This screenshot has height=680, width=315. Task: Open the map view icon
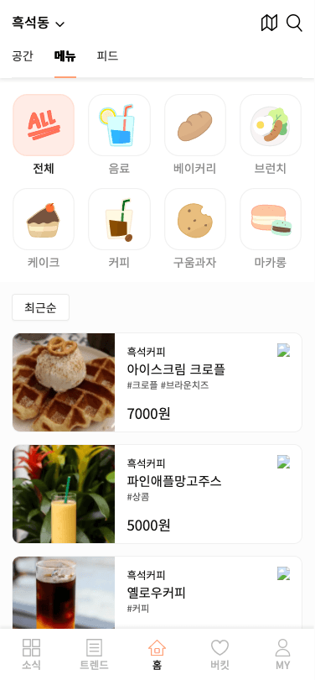pos(269,23)
